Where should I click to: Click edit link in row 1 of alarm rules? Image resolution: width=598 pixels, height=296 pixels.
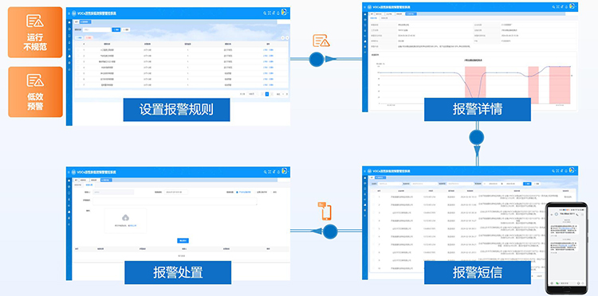[x=266, y=50]
